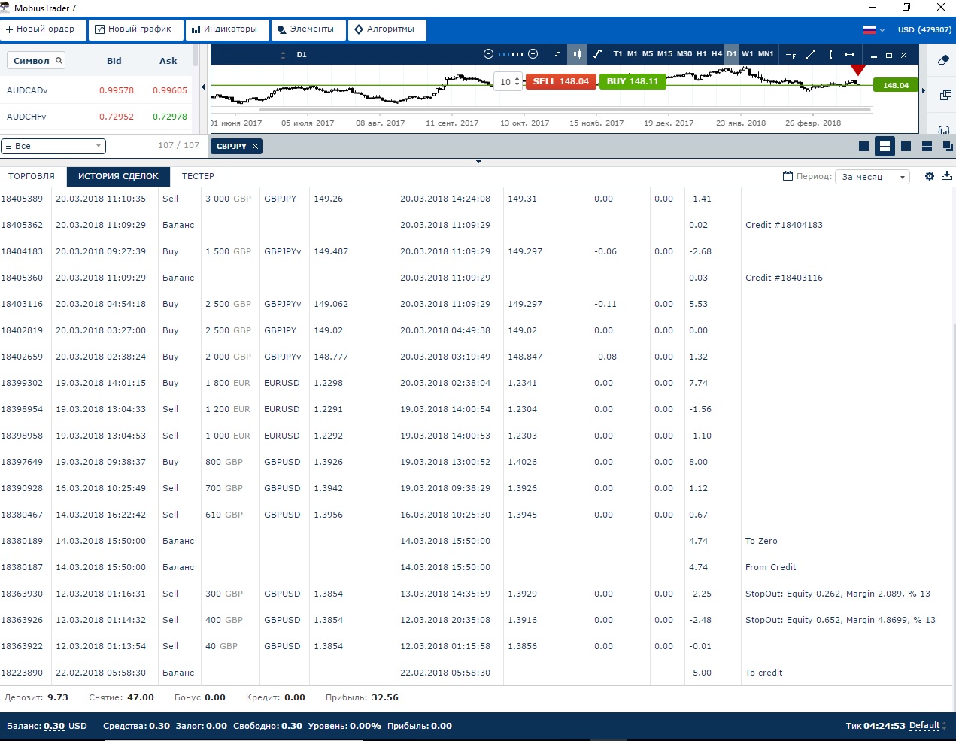This screenshot has width=956, height=741.
Task: Click the eraser icon in right sidebar
Action: tap(943, 60)
